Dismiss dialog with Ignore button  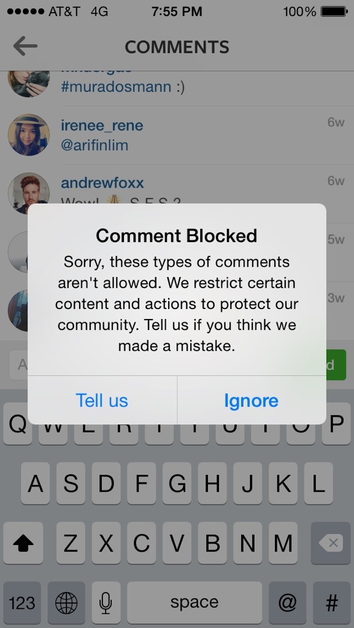[252, 400]
